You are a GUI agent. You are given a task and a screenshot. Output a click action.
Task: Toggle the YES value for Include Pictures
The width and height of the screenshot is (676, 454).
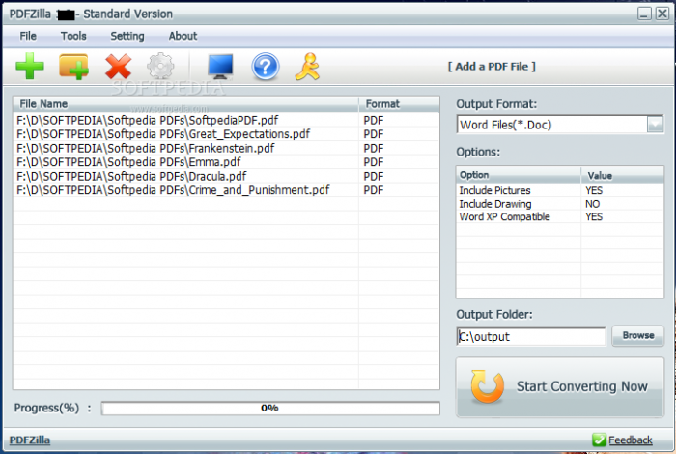[594, 190]
